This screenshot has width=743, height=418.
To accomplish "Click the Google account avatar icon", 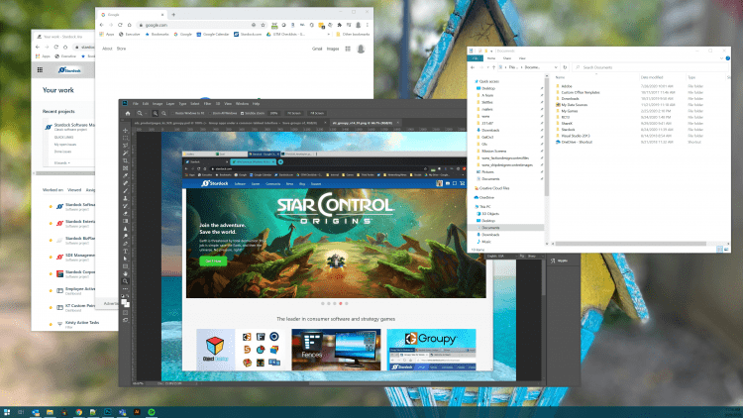I will tap(362, 48).
